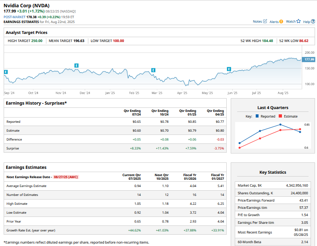Click the Alerts warning icon
The image size is (317, 246).
[x=281, y=21]
